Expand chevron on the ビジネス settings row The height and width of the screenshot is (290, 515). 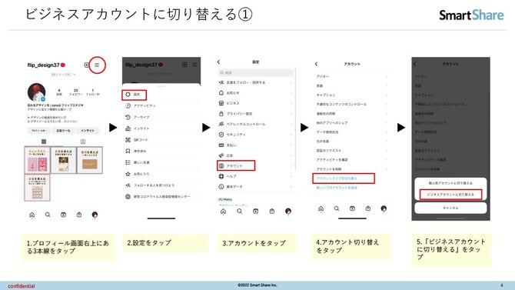291,103
